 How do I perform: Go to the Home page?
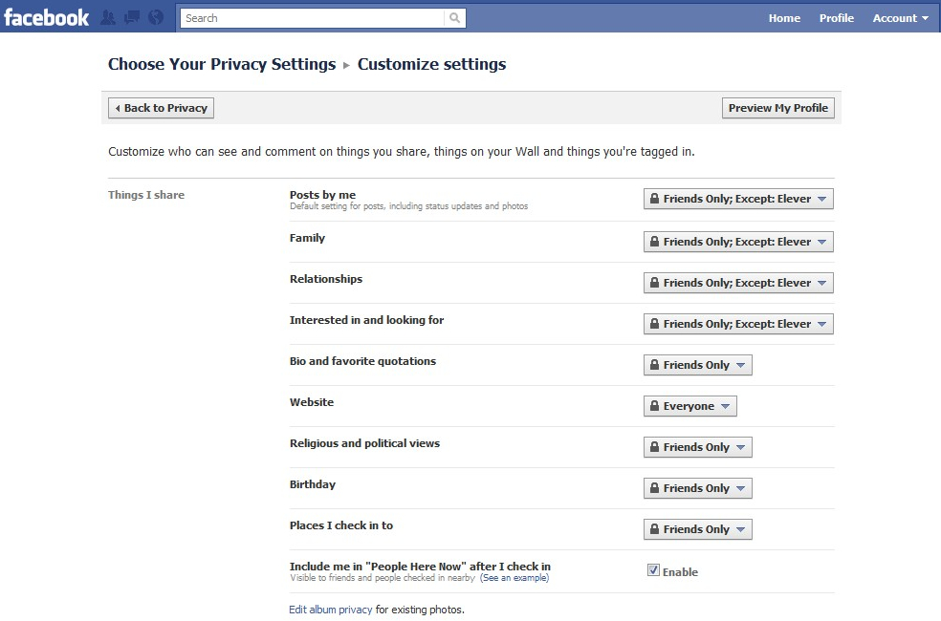(784, 18)
